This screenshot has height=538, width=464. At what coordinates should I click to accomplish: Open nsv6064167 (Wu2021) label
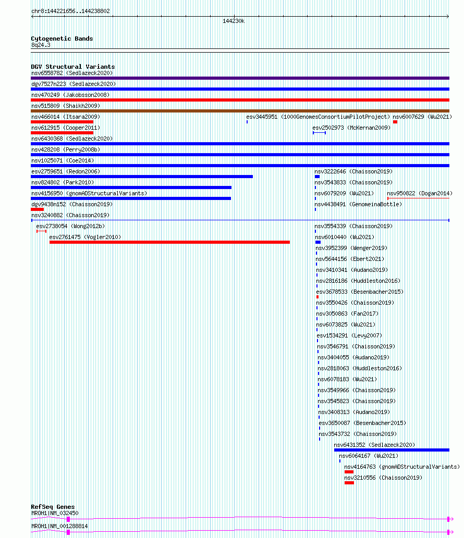(369, 456)
